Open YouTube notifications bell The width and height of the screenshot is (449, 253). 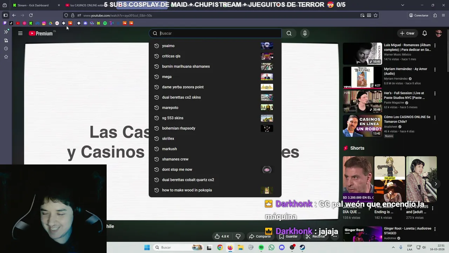click(424, 33)
